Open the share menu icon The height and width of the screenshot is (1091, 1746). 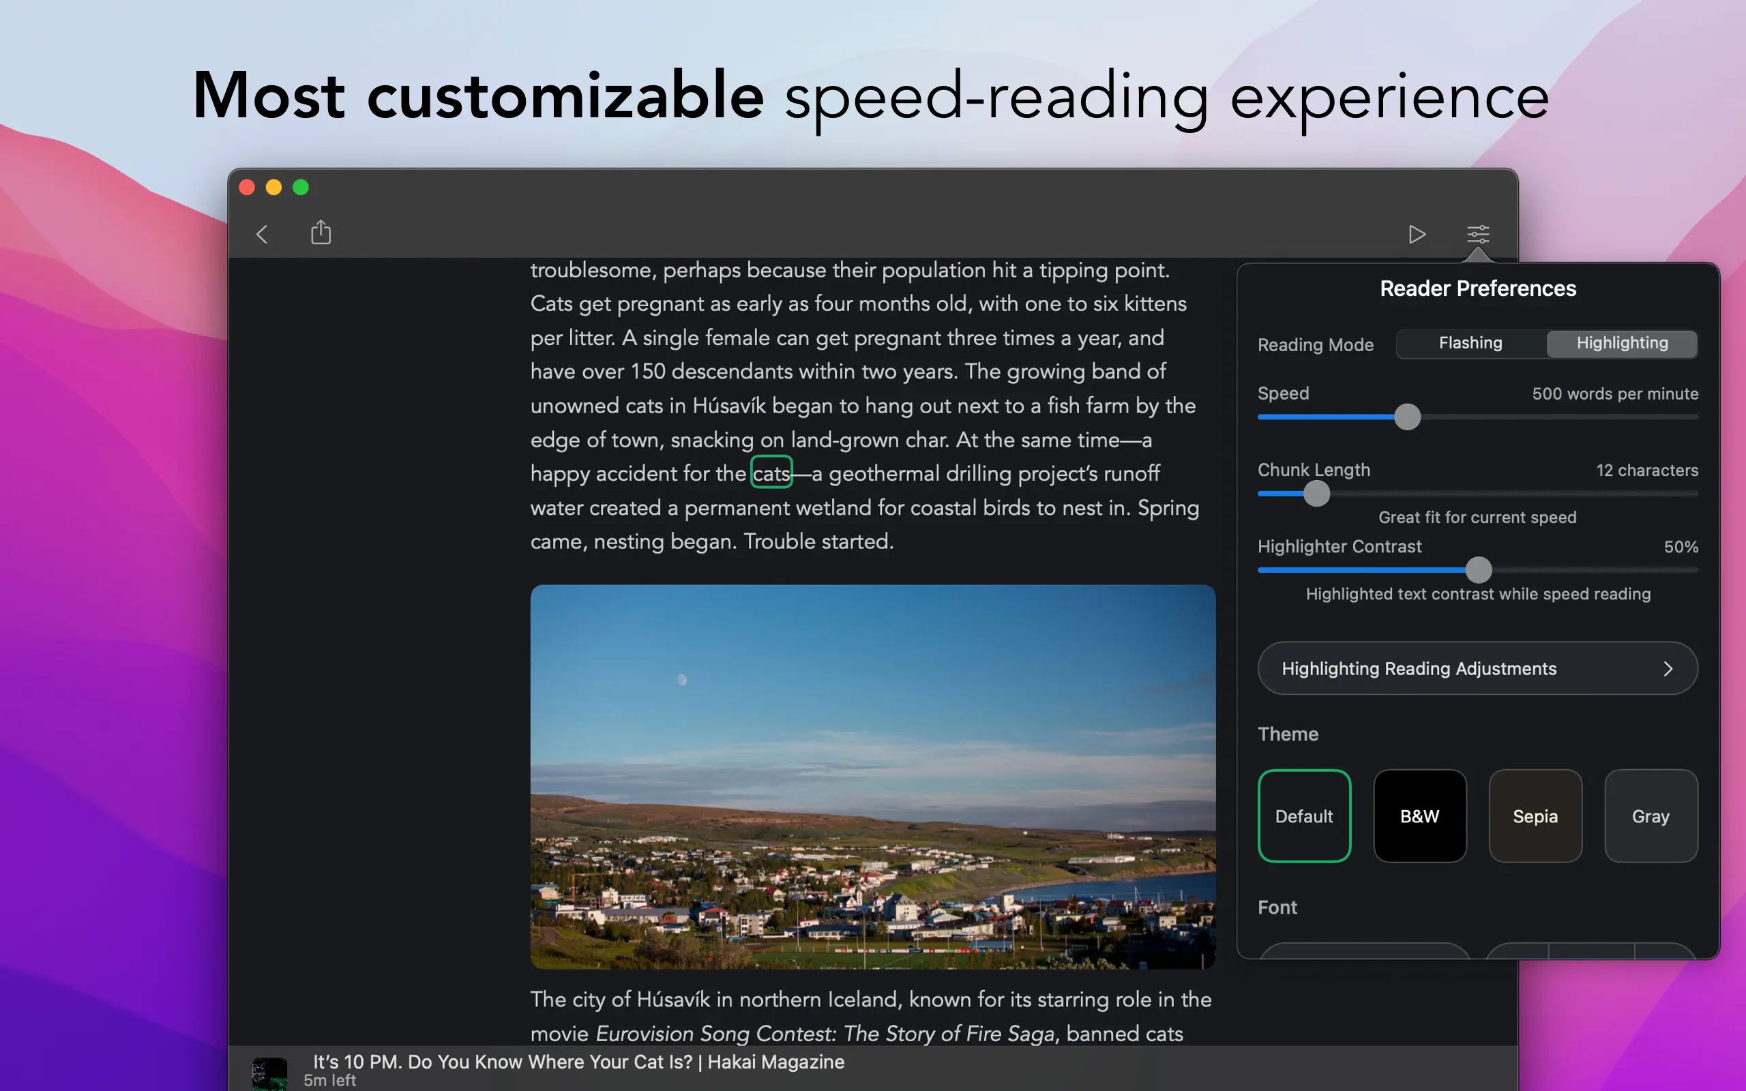point(321,233)
